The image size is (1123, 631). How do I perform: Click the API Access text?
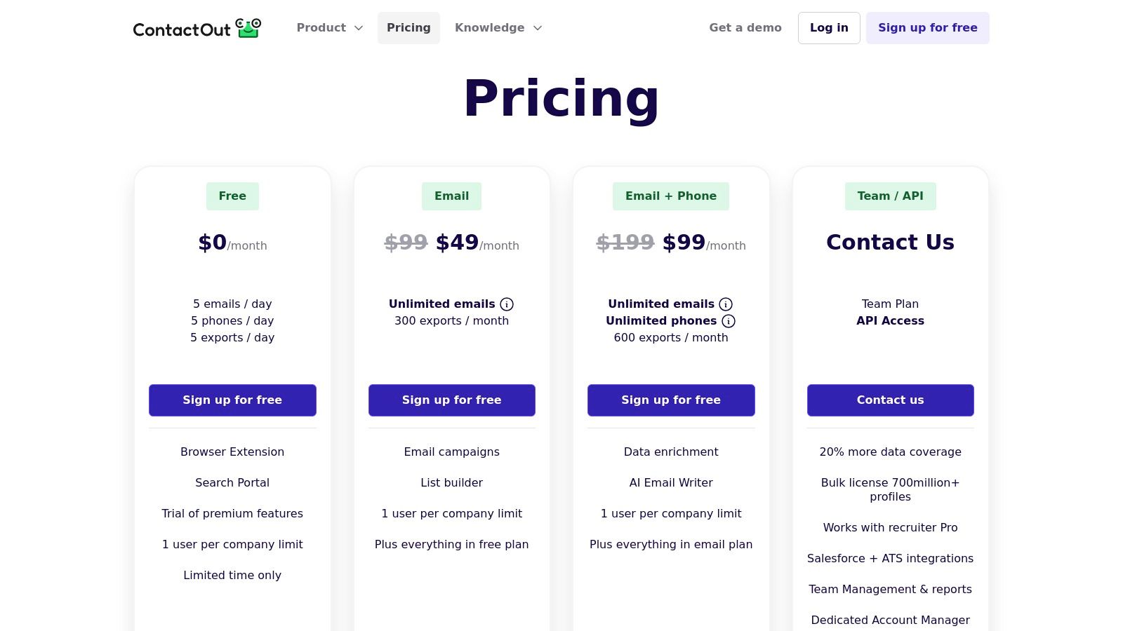click(x=890, y=321)
